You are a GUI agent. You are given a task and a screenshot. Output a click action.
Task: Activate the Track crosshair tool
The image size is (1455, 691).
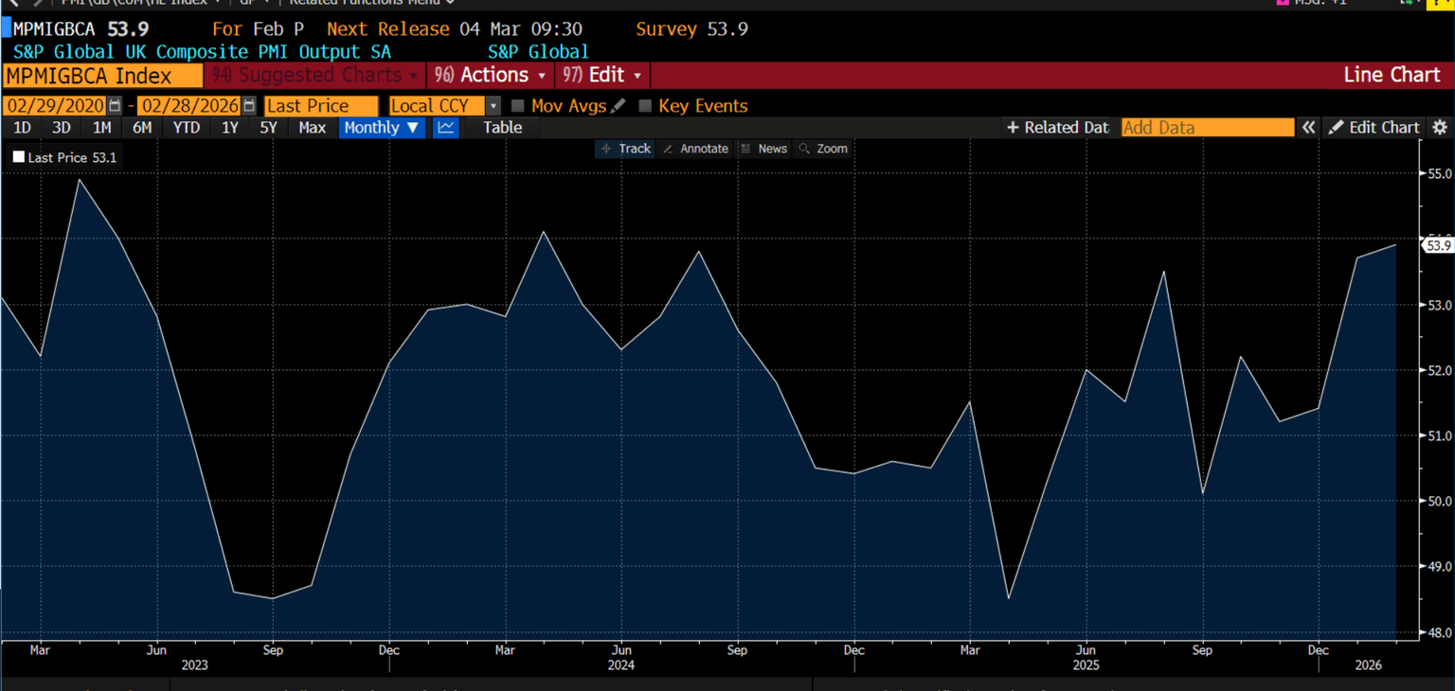(625, 149)
